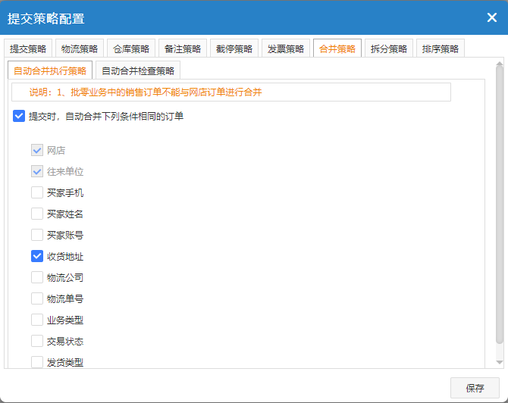Select the 自动合并执行策略 sub-tab
This screenshot has height=403, width=508.
click(x=50, y=70)
